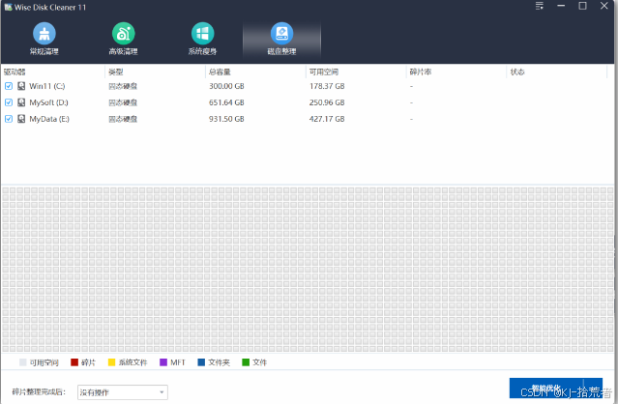Sort by the 碎片率 column header
This screenshot has width=618, height=404.
click(x=421, y=72)
